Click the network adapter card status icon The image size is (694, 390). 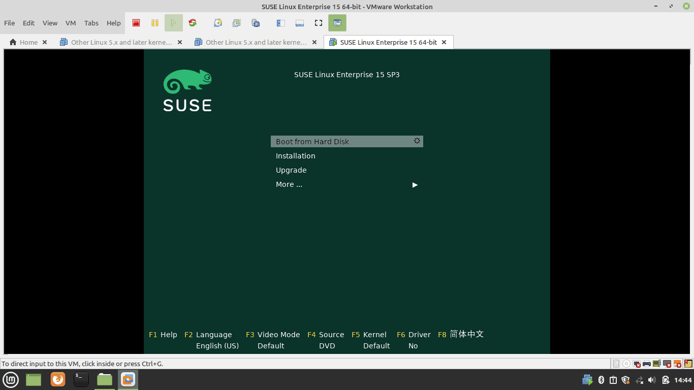click(x=657, y=364)
